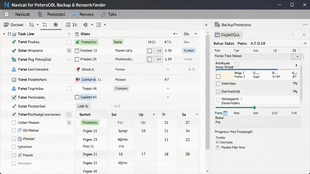Click the triangle icon beside Taks
The width and height of the screenshot is (310, 174).
click(103, 14)
